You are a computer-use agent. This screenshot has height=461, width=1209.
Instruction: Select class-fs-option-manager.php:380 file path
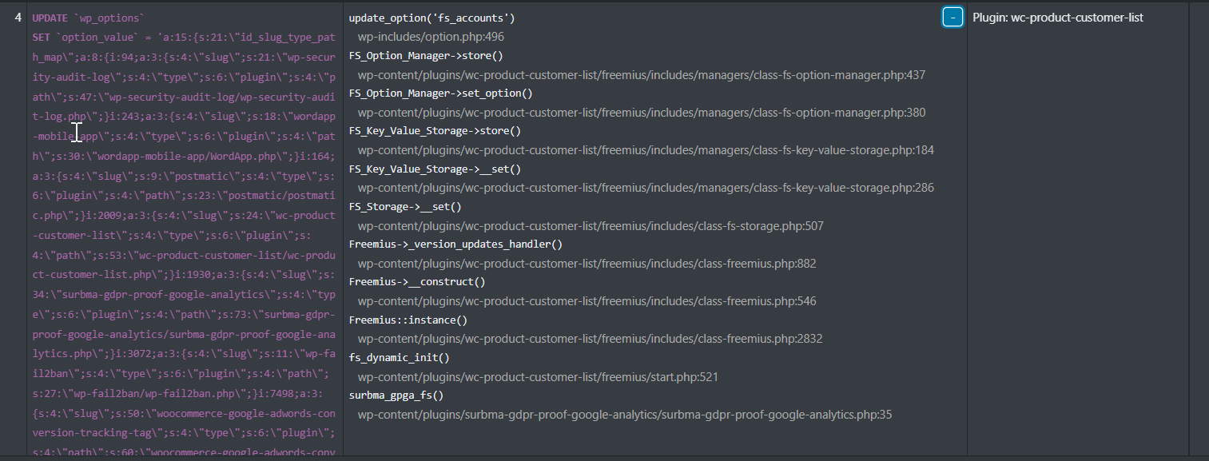coord(642,113)
